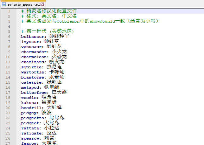The height and width of the screenshot is (145, 204).
Task: Click line number 14 in the gutter
Action: click(8, 77)
